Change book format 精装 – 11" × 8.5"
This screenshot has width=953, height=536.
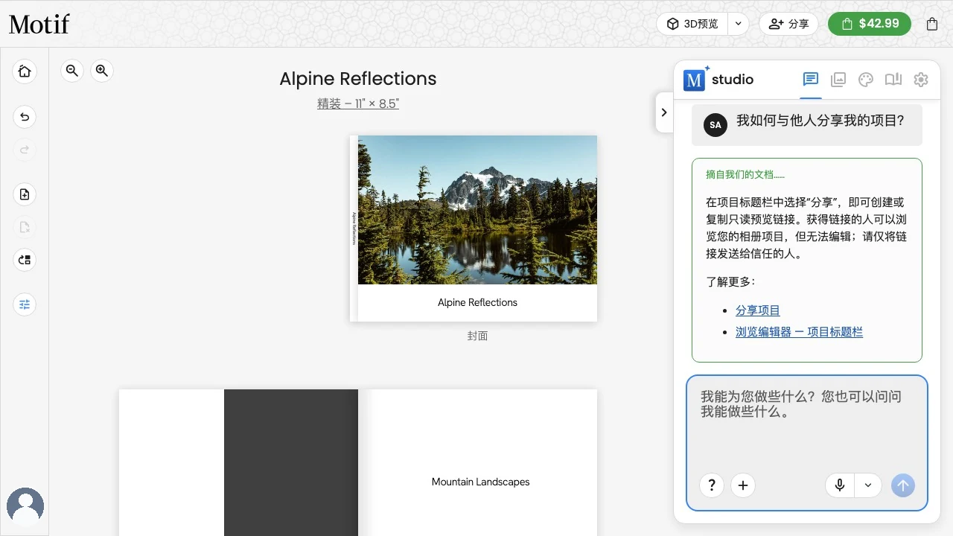[358, 103]
